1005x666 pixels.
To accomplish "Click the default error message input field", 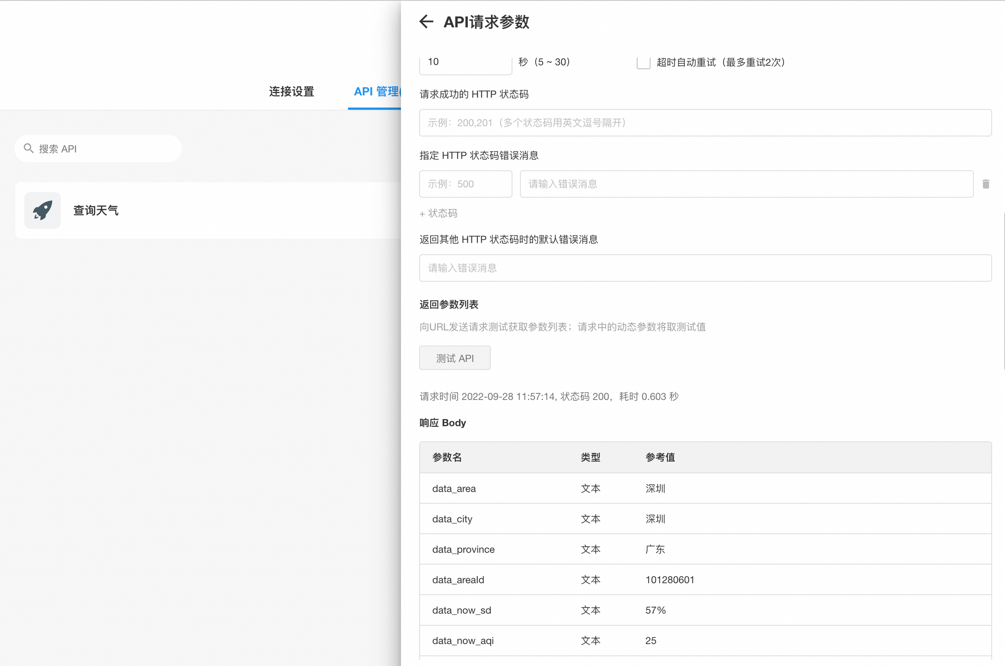I will click(x=705, y=268).
